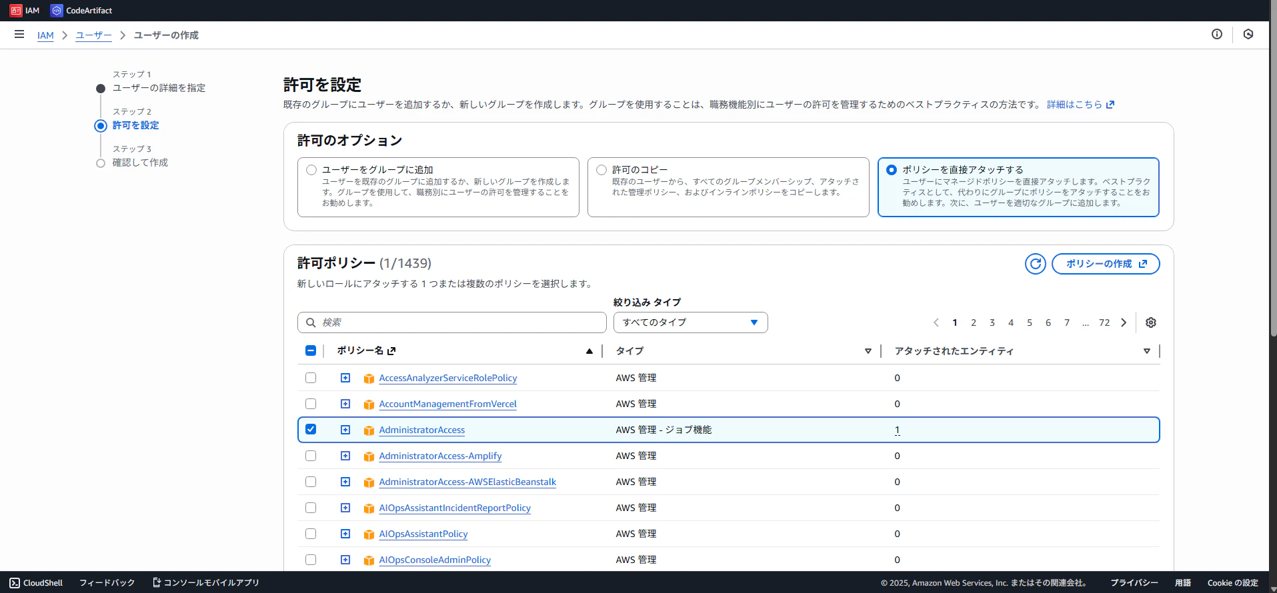Toggle the select-all policies checkbox

[x=311, y=350]
